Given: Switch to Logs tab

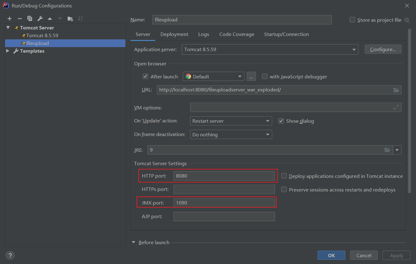Looking at the screenshot, I should 204,34.
